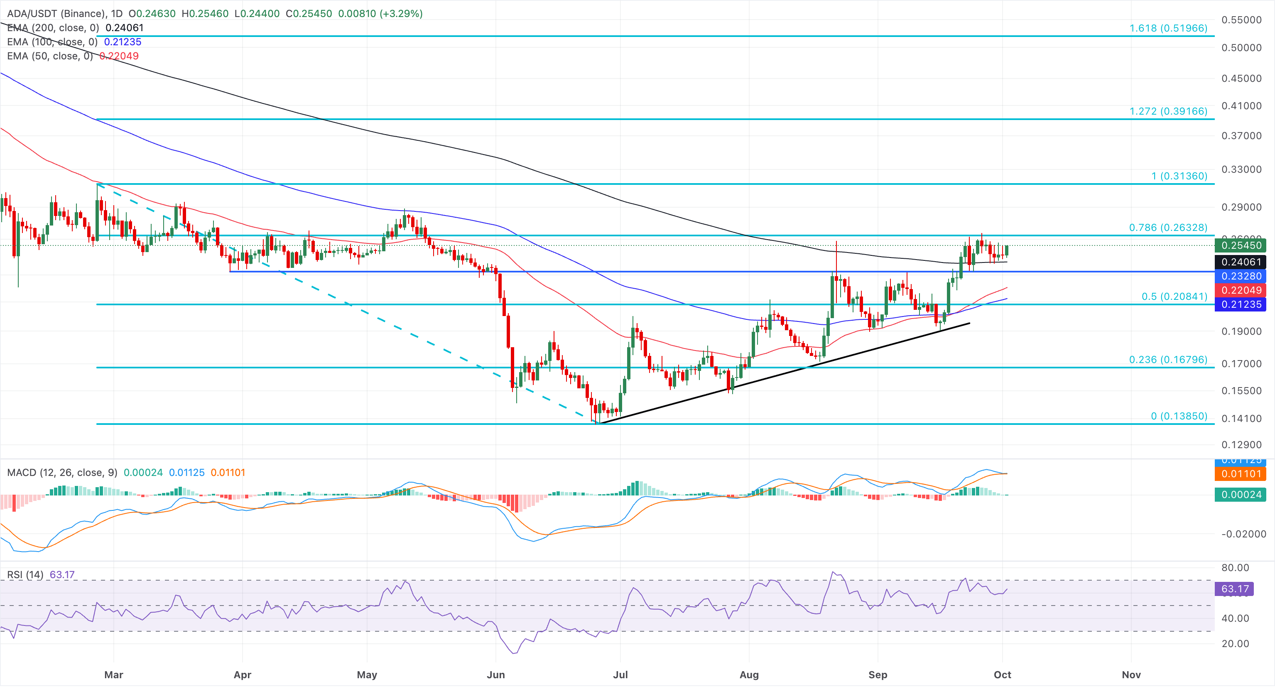Click the 80.00 RSI axis label
This screenshot has height=694, width=1275.
tap(1235, 568)
